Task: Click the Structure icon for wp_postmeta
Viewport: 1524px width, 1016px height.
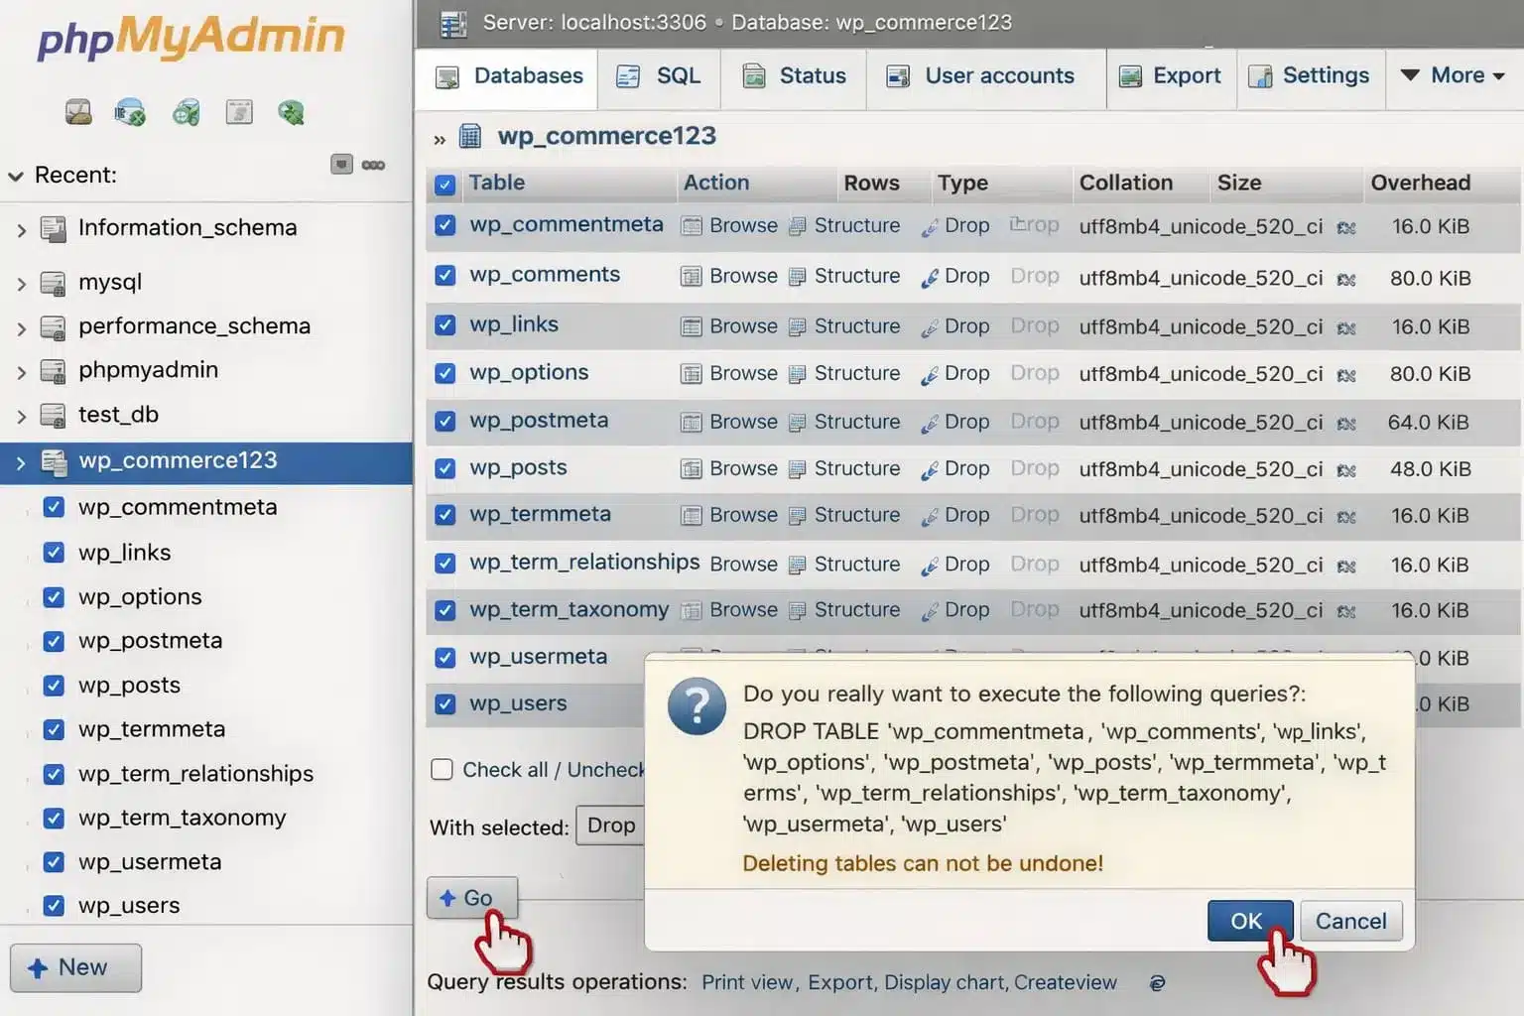Action: pos(797,423)
